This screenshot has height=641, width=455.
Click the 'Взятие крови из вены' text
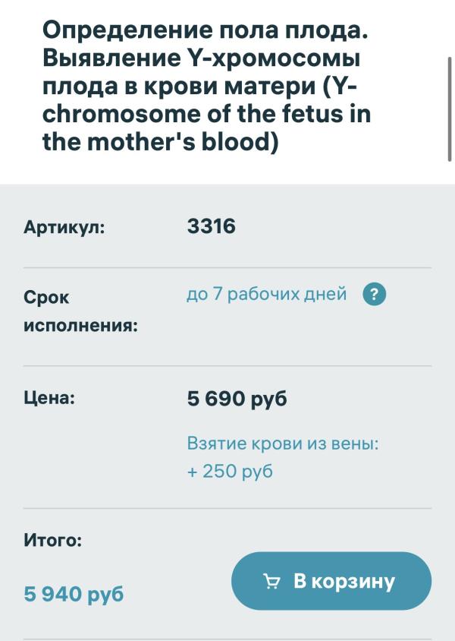pyautogui.click(x=283, y=443)
